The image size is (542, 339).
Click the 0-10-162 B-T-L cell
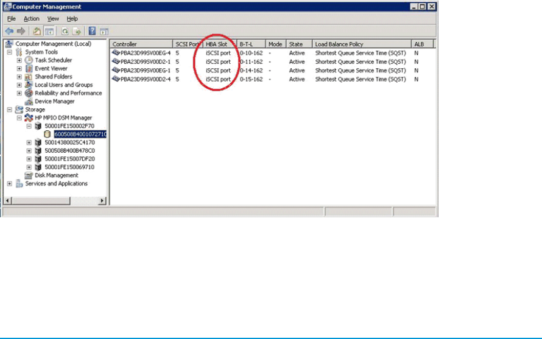(252, 53)
